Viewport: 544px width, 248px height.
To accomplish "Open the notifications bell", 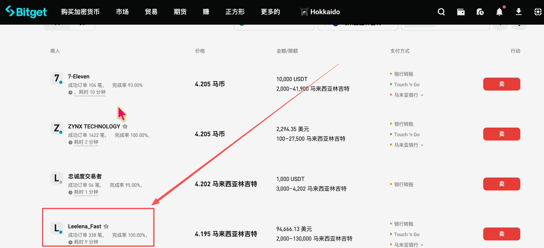I will coord(499,12).
